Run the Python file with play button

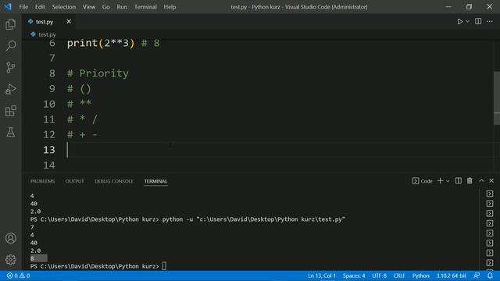pos(460,21)
